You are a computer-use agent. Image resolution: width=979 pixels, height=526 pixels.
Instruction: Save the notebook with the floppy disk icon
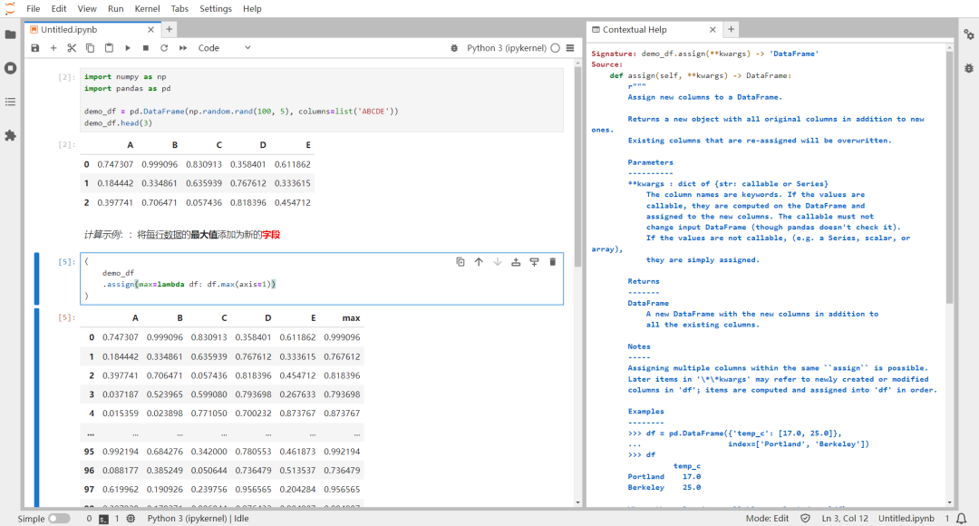35,48
